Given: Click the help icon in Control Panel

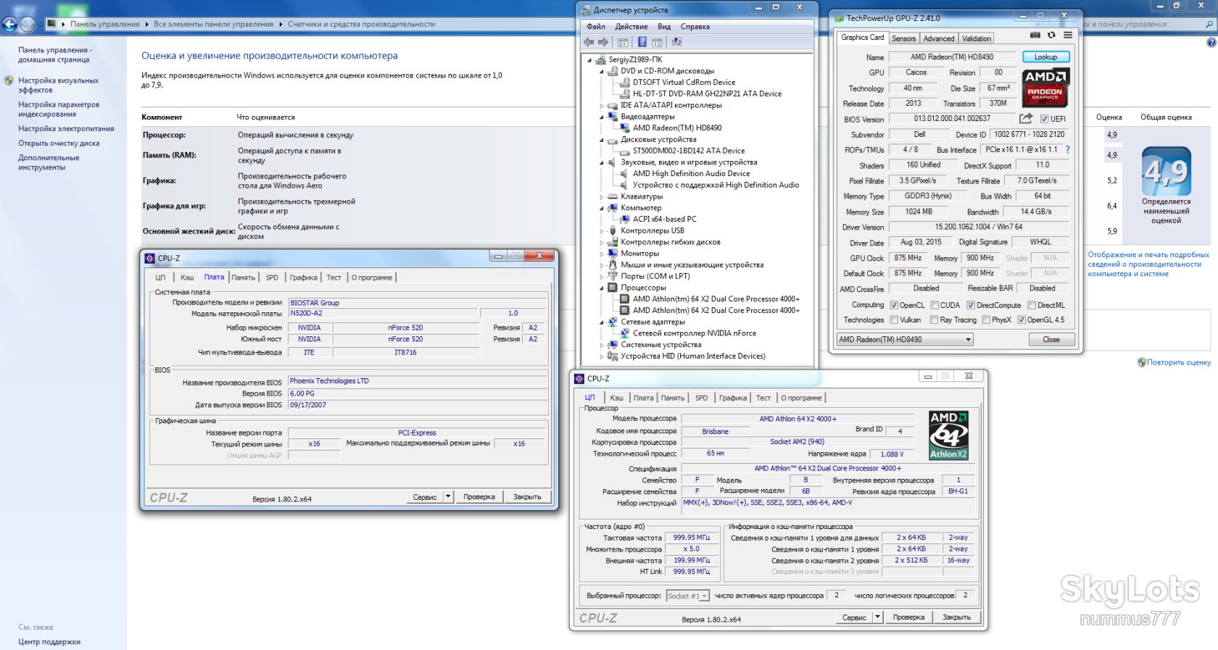Looking at the screenshot, I should point(1211,43).
